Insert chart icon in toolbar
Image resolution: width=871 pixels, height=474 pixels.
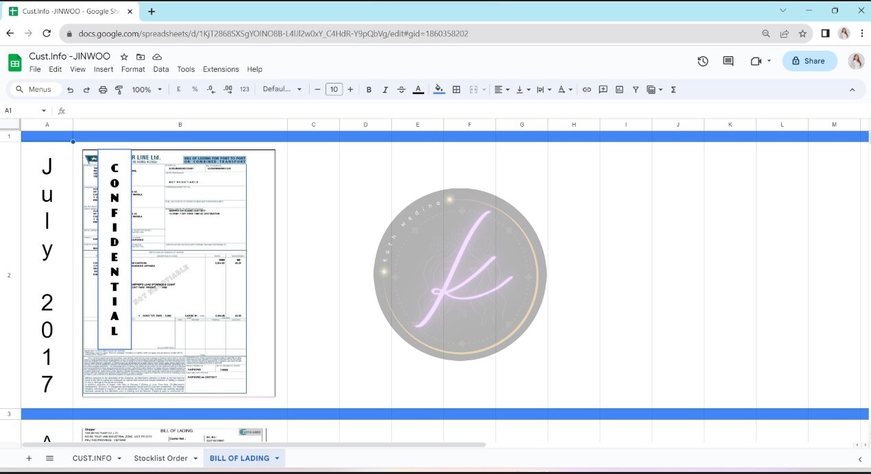(x=619, y=90)
